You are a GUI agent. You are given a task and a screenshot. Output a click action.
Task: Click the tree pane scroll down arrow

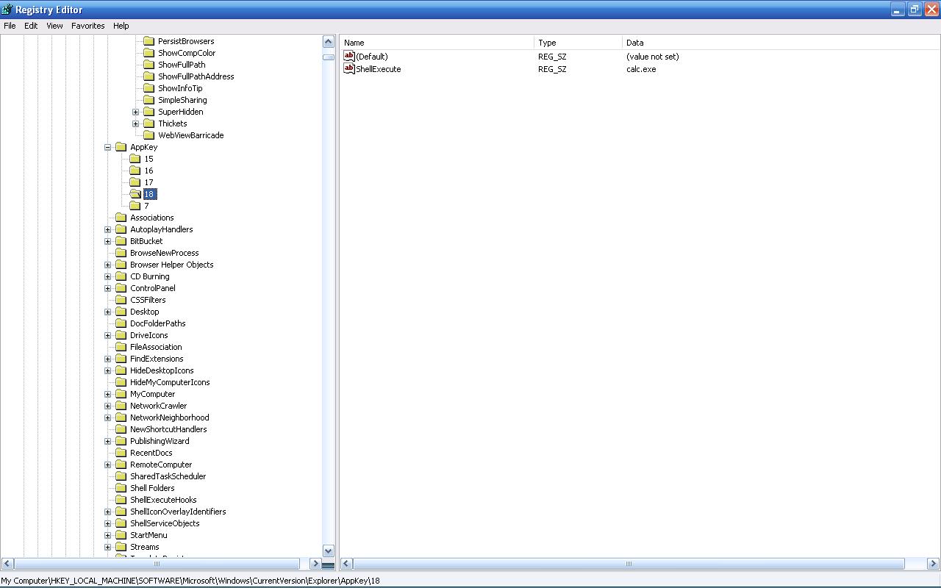coord(328,551)
